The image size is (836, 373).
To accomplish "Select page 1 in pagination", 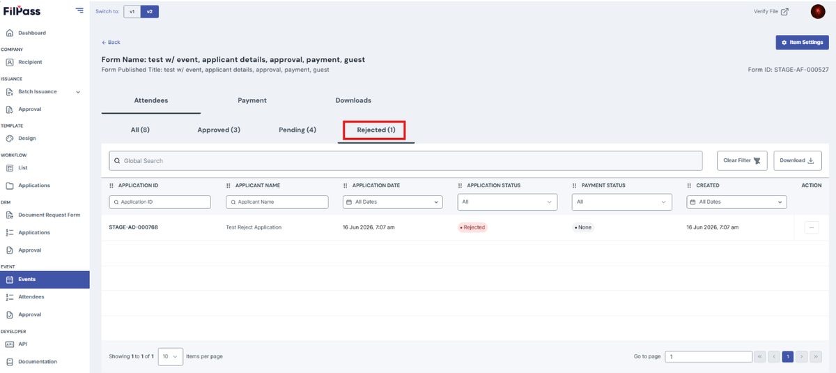I will (788, 356).
